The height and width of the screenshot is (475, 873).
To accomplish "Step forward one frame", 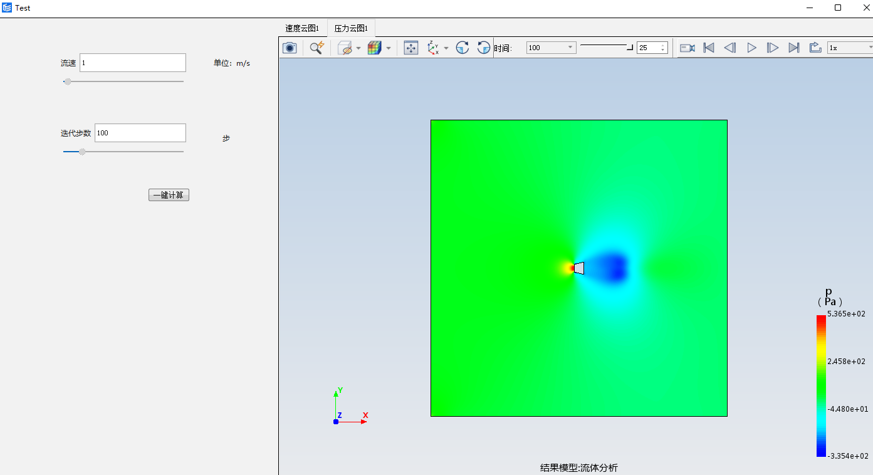I will coord(773,48).
